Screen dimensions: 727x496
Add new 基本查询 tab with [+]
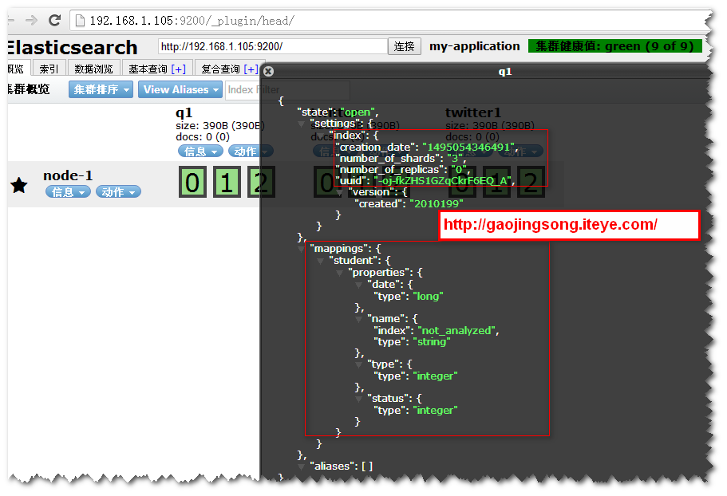pyautogui.click(x=179, y=69)
